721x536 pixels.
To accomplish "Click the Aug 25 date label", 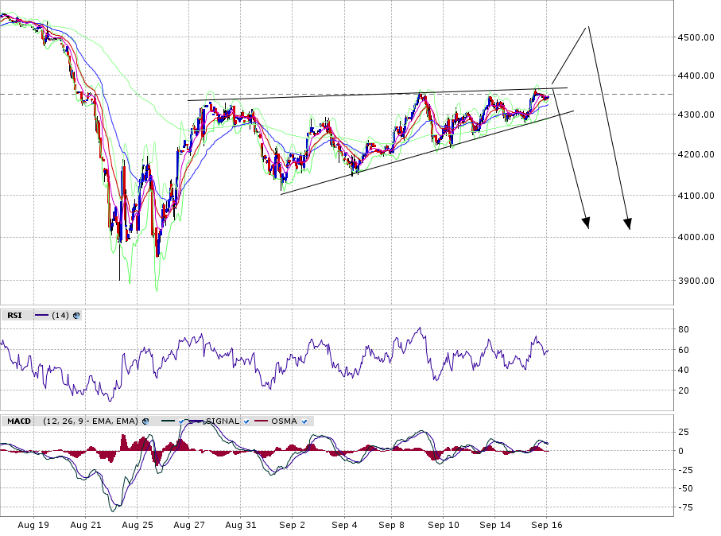I will 137,525.
